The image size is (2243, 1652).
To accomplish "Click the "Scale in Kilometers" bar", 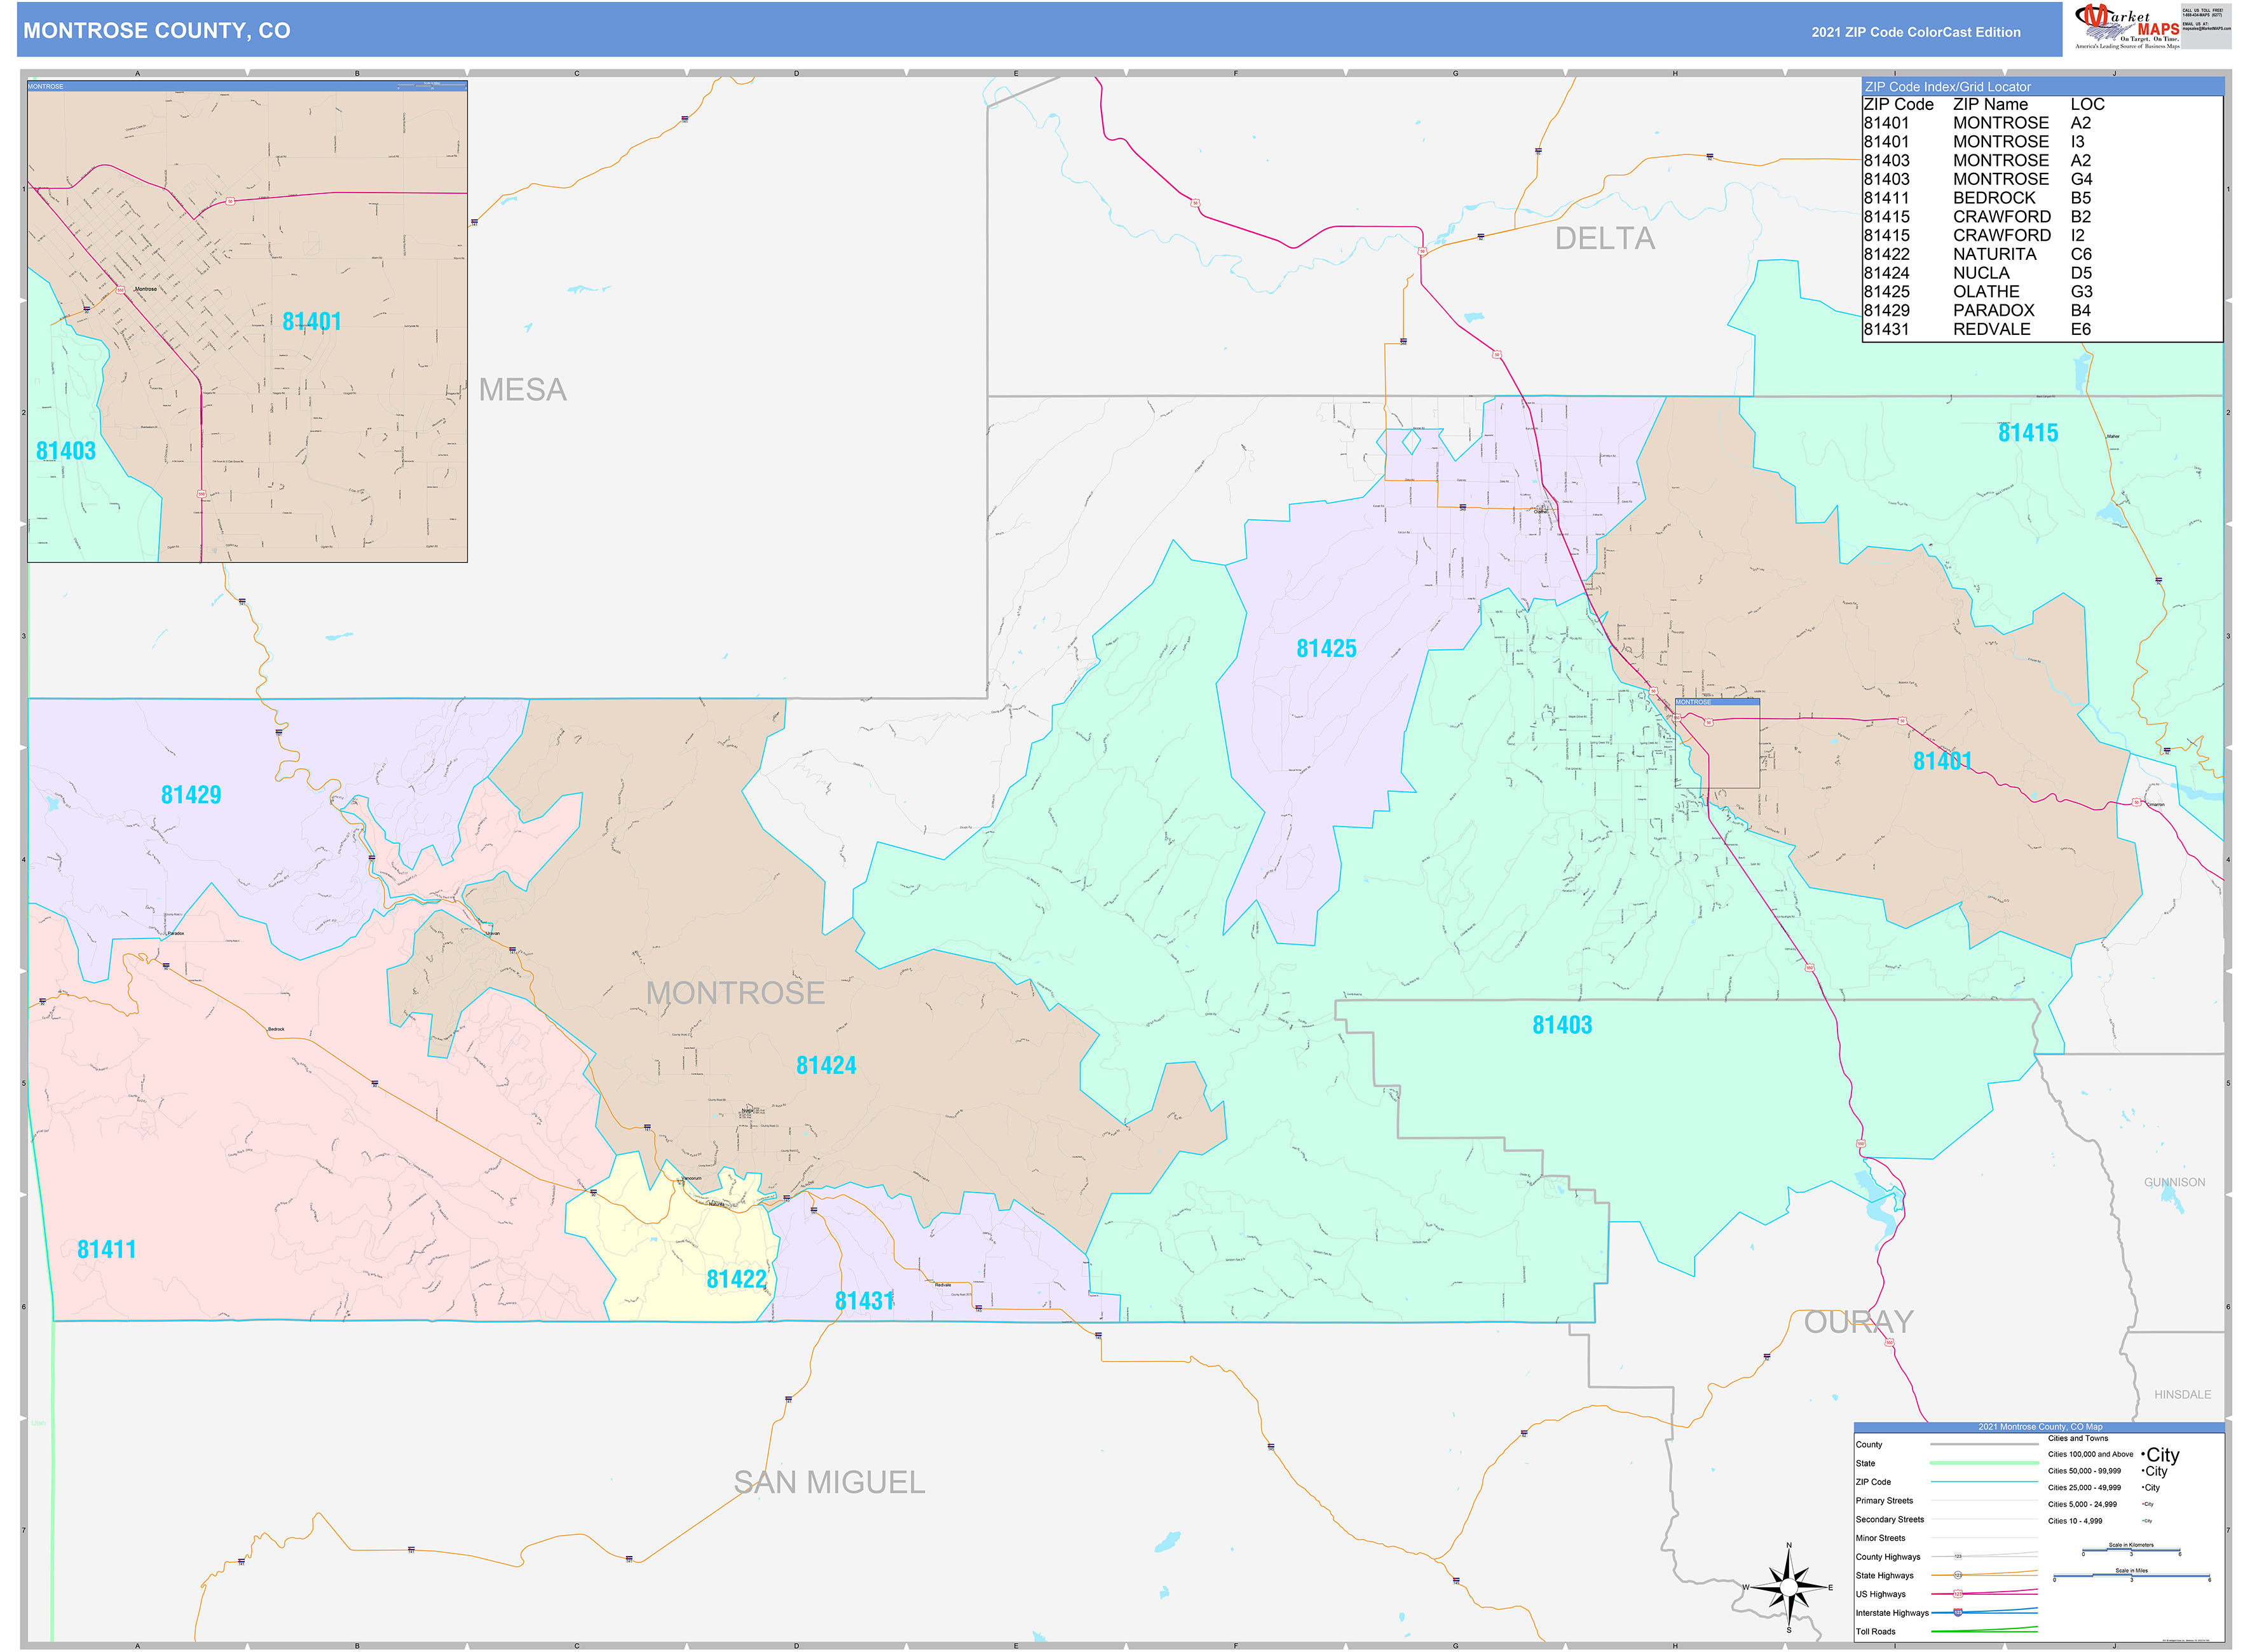I will 2131,1551.
